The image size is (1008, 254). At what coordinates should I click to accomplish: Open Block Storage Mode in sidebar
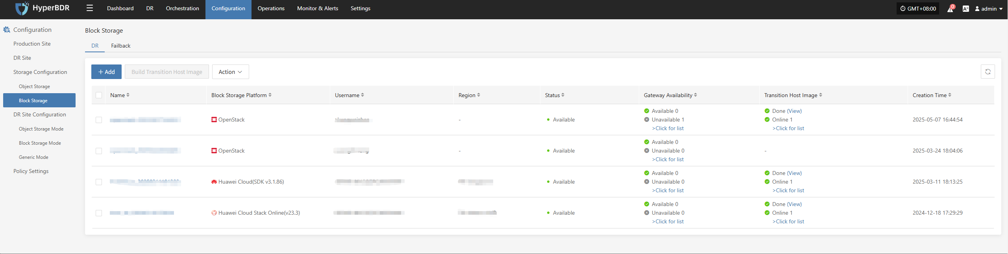tap(40, 143)
